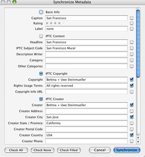Toggle the Basic Info section checkbox

(x=41, y=12)
